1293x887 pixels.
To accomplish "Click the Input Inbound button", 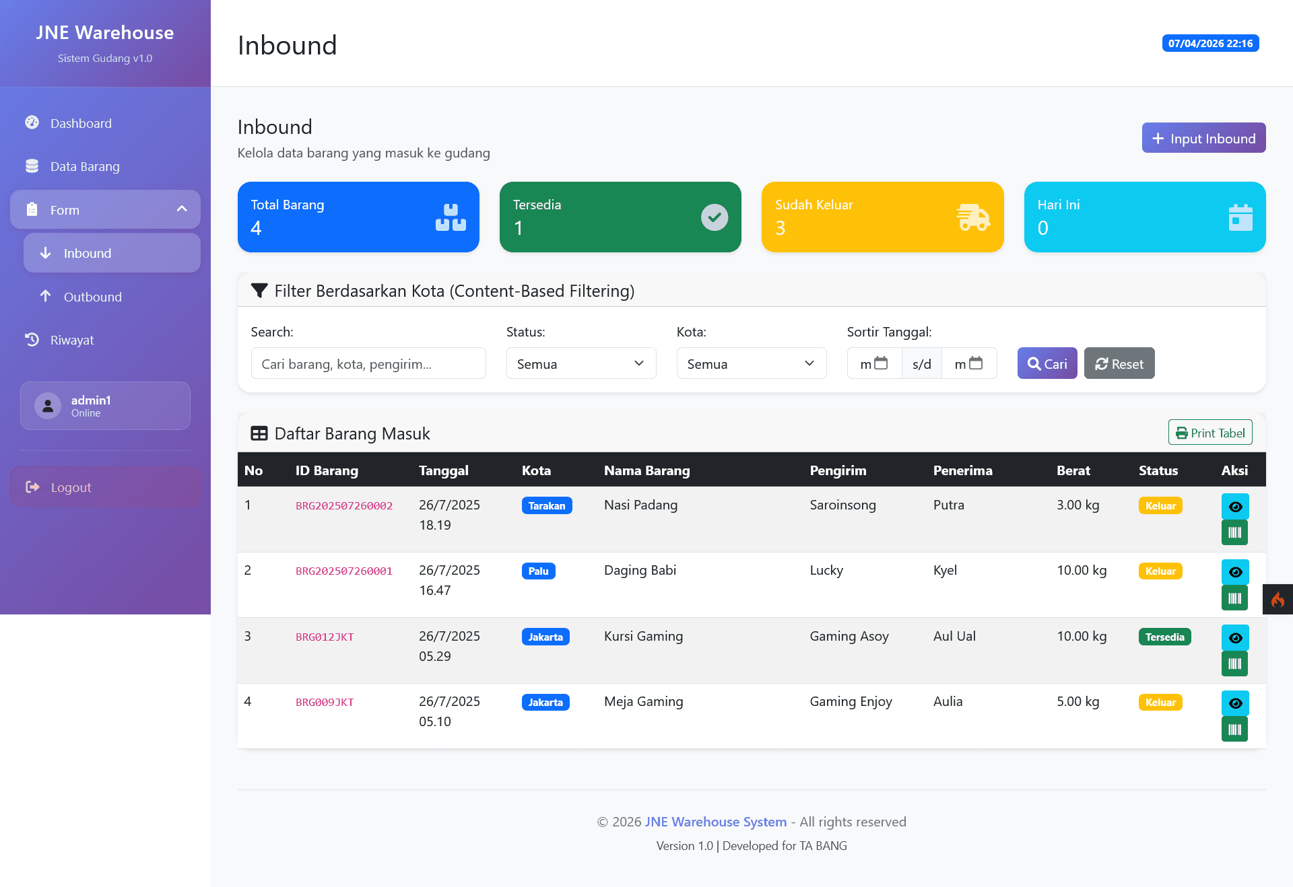I will tap(1203, 138).
